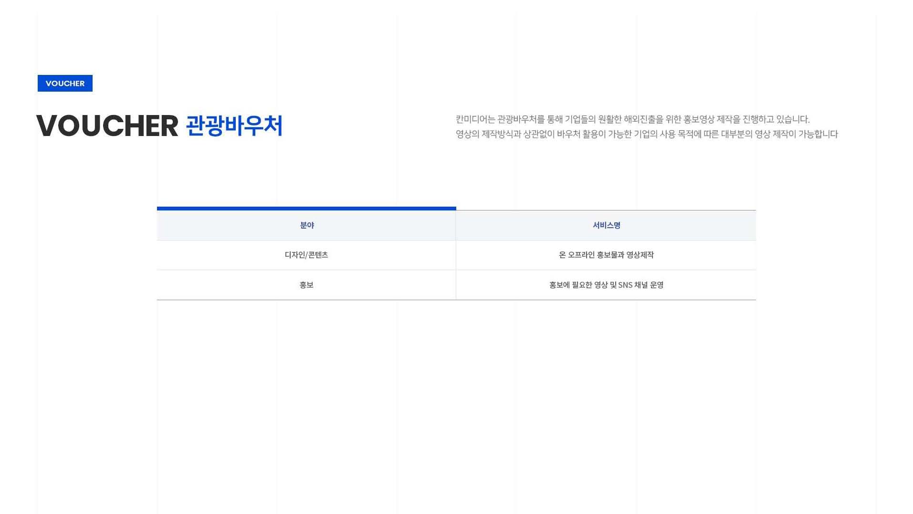Image resolution: width=913 pixels, height=514 pixels.
Task: Expand the 분야 header section
Action: [x=306, y=225]
